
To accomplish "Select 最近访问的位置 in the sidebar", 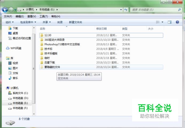I will click(20, 38).
